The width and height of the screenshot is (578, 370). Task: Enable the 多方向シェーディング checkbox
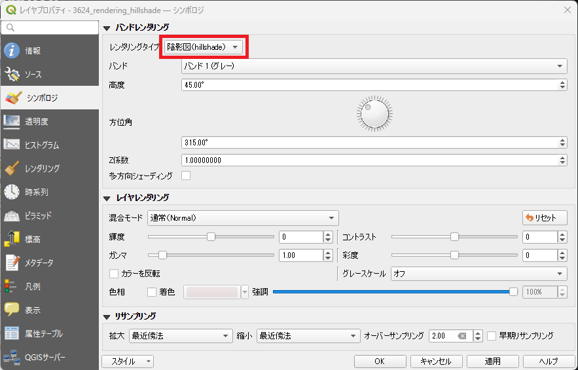pos(186,176)
